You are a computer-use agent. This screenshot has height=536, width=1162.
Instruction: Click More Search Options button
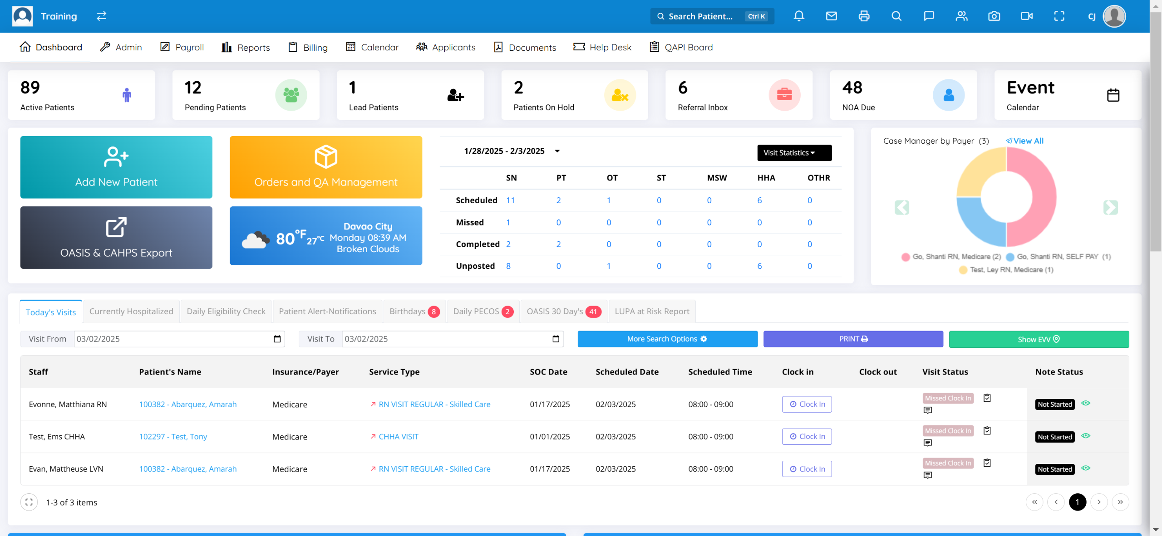click(x=667, y=339)
